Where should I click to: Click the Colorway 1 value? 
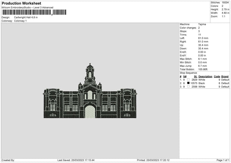20,21
